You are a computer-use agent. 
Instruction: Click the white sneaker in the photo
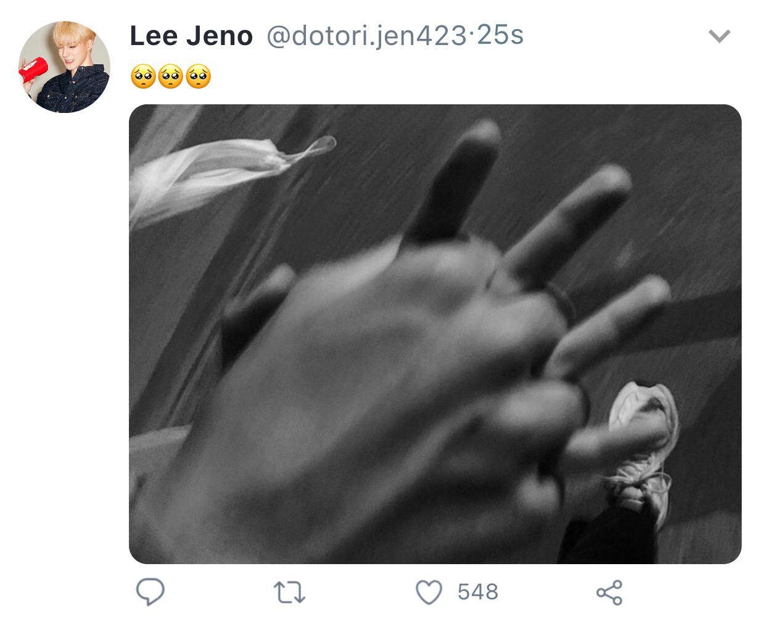(641, 451)
